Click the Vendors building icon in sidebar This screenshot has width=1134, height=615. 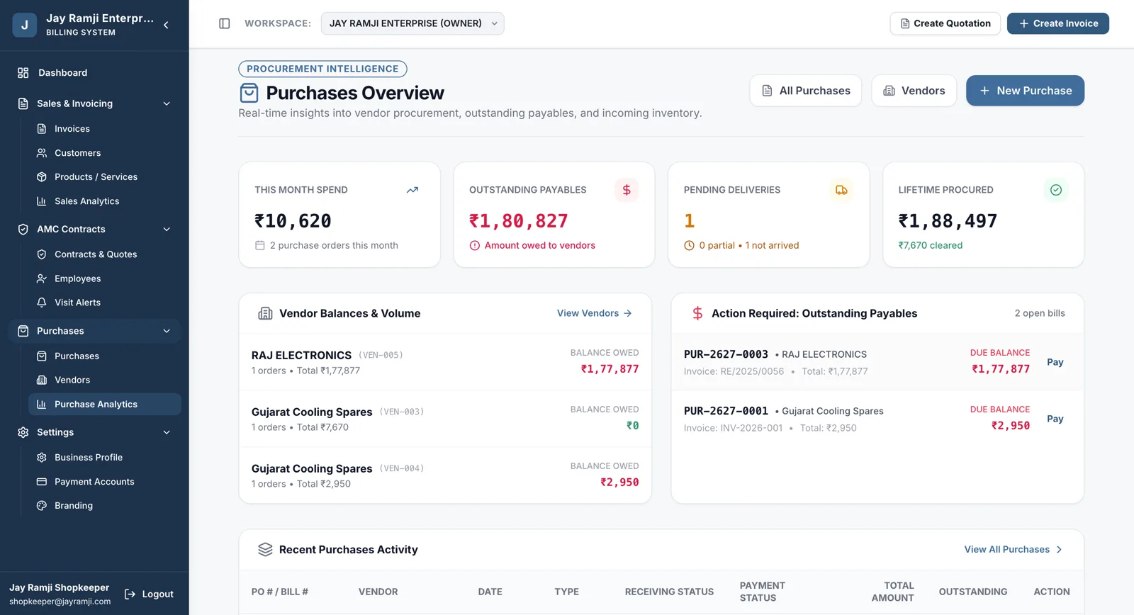[42, 380]
